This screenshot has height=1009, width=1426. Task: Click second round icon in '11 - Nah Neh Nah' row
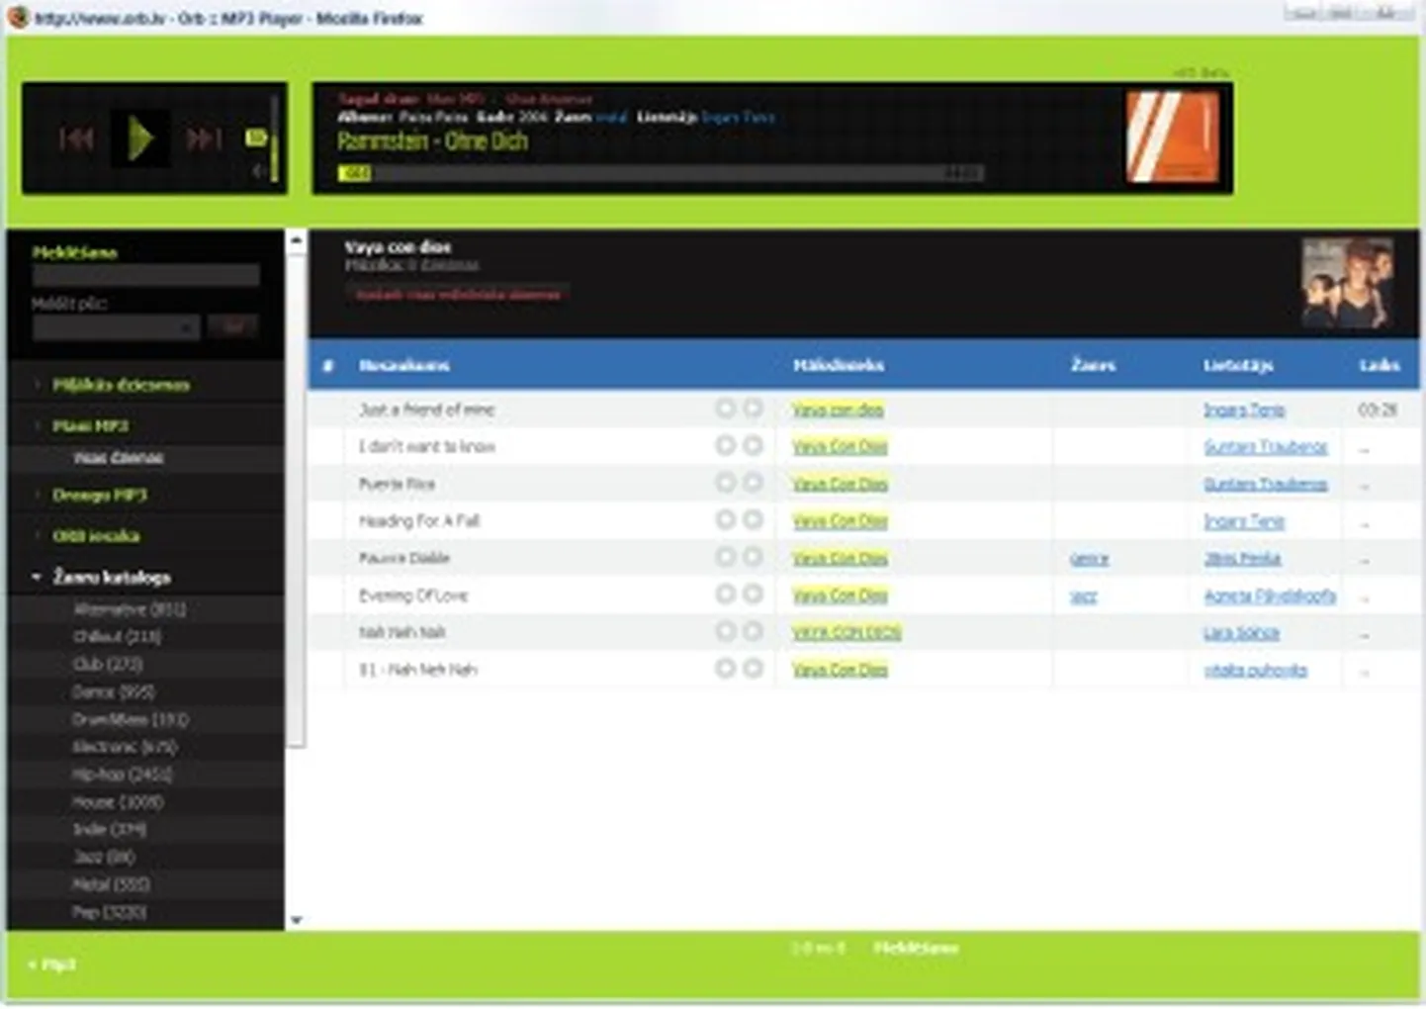(x=753, y=669)
